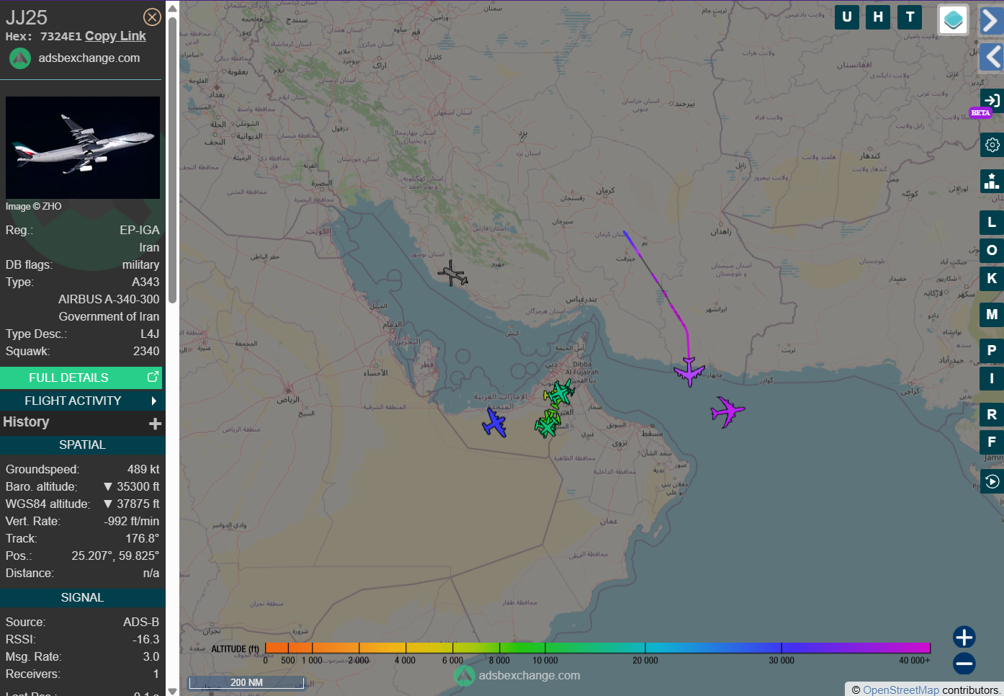The height and width of the screenshot is (696, 1004).
Task: Click the Squawk 2340 value
Action: coord(146,351)
